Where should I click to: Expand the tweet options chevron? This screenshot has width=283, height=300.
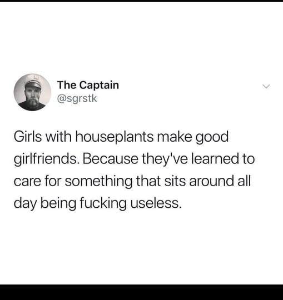(x=266, y=87)
